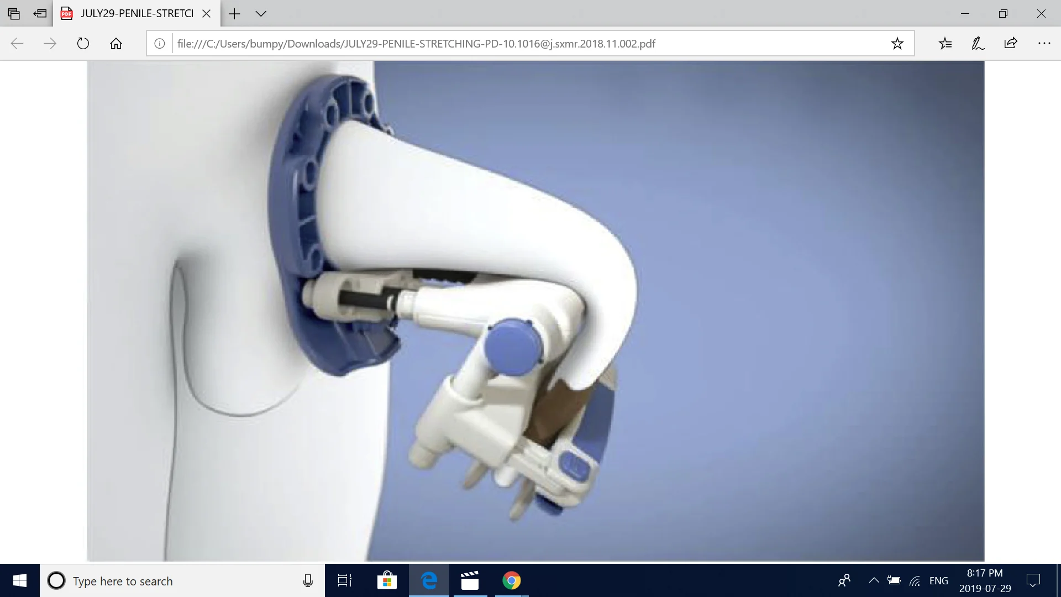Click the address bar URL

point(416,44)
